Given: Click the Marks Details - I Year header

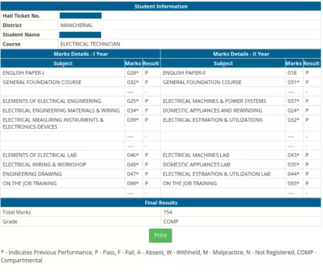Looking at the screenshot, I should (x=81, y=54).
